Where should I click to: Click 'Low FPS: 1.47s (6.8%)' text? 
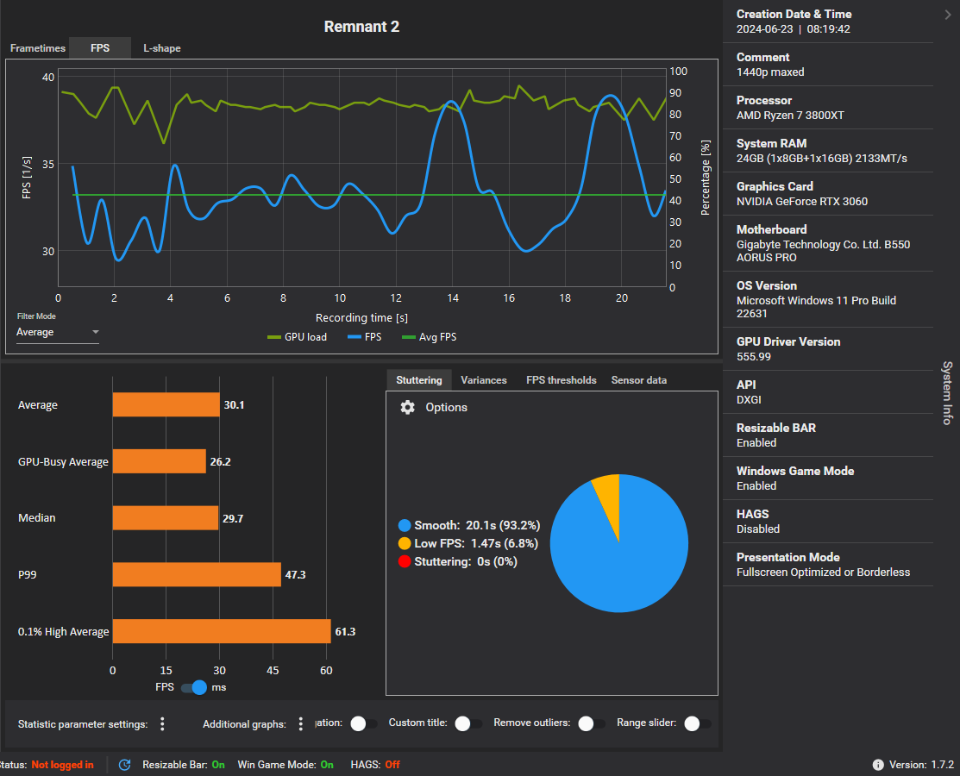point(476,543)
